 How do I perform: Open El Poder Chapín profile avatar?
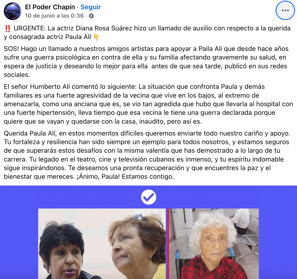pyautogui.click(x=12, y=11)
